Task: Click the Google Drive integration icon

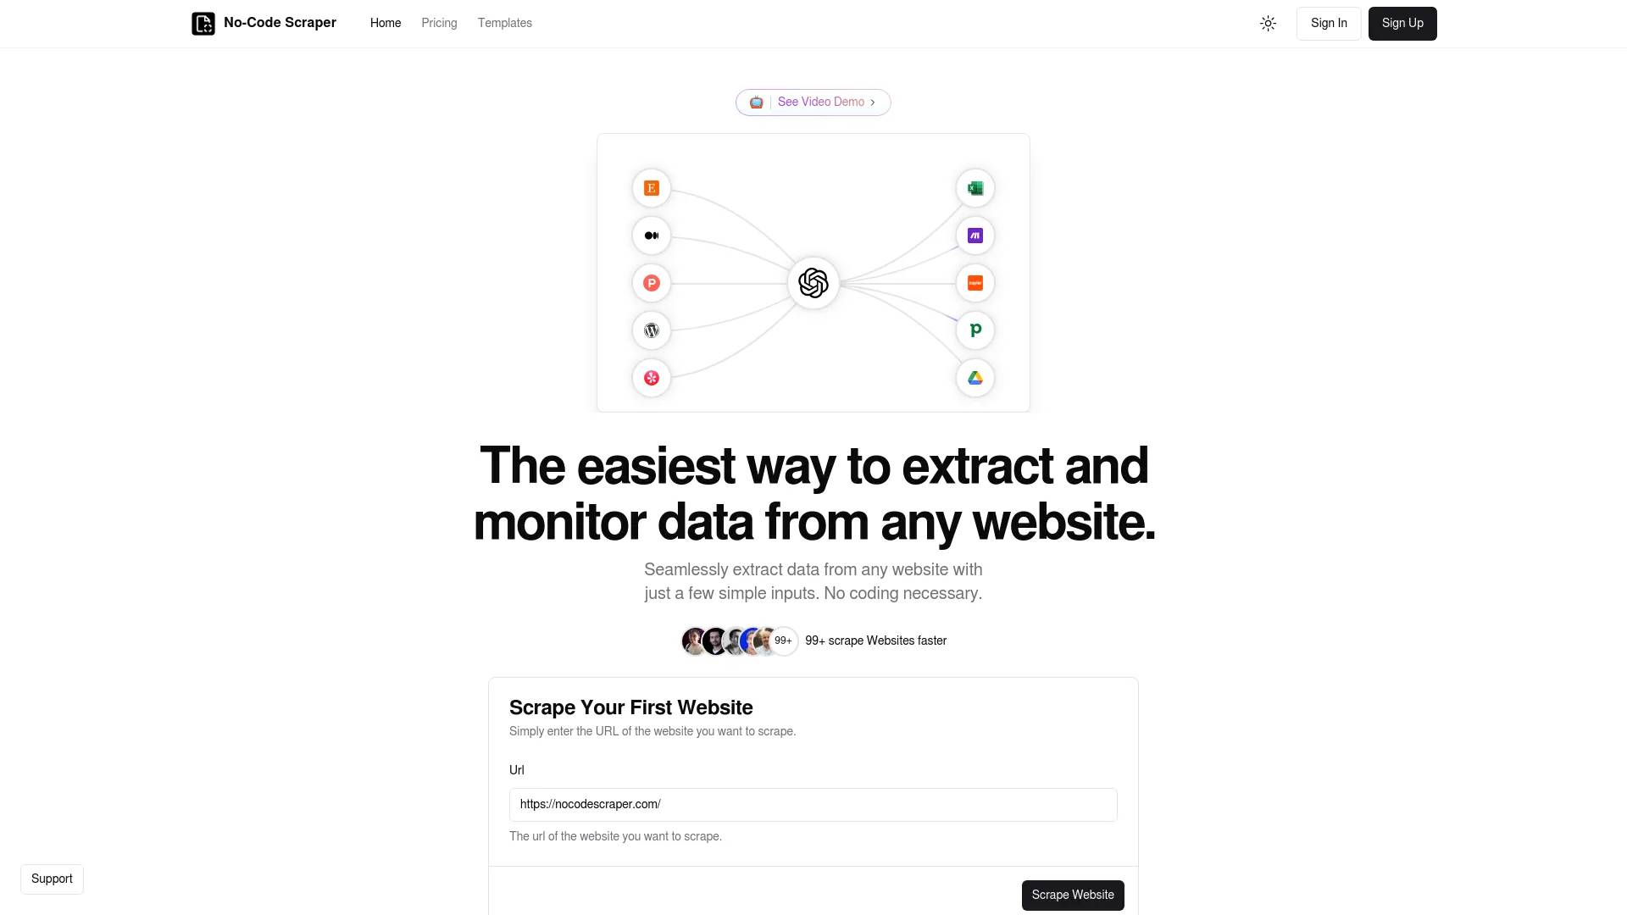Action: pos(975,378)
